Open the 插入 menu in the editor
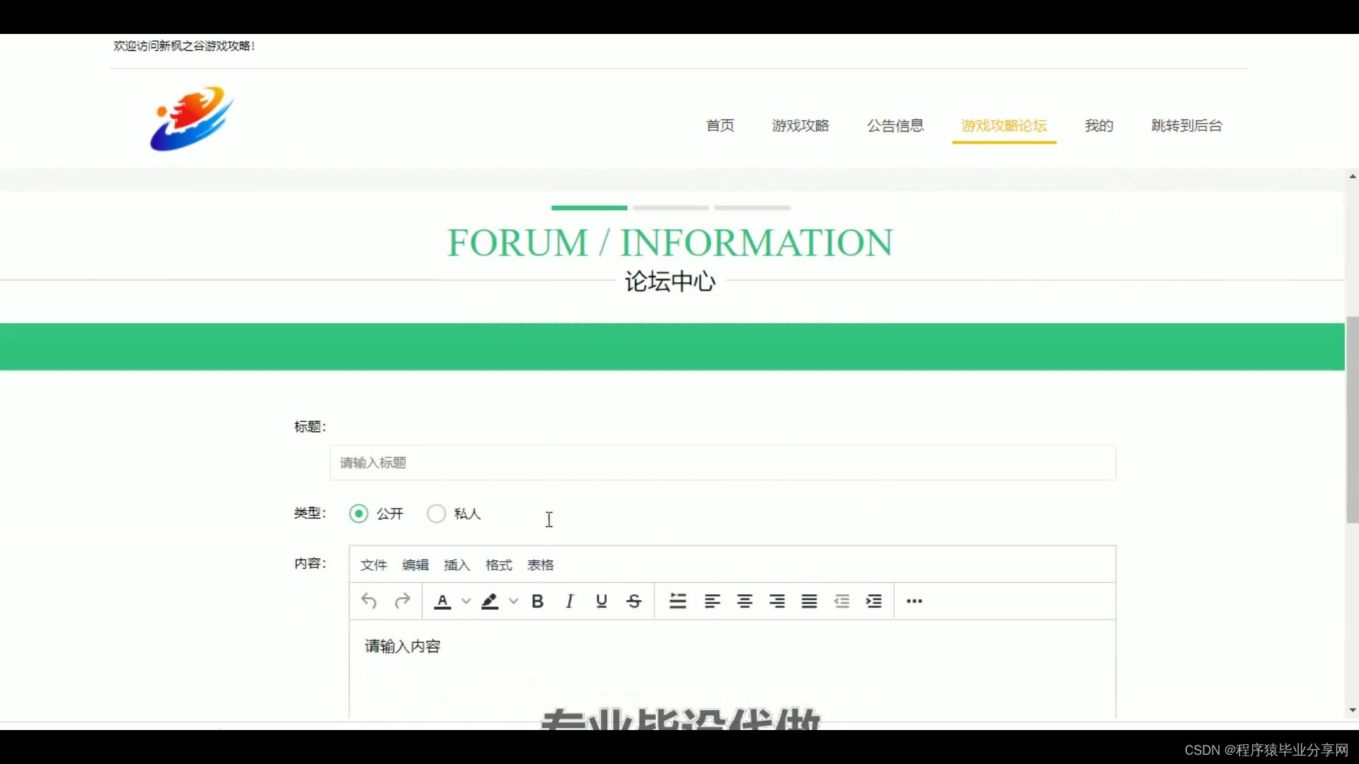1359x764 pixels. pyautogui.click(x=457, y=565)
